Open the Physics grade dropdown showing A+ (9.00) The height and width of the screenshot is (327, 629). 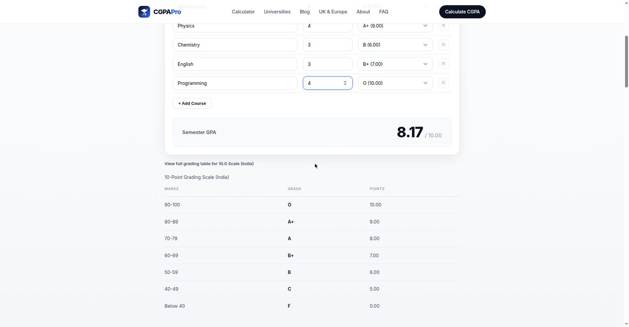click(395, 26)
